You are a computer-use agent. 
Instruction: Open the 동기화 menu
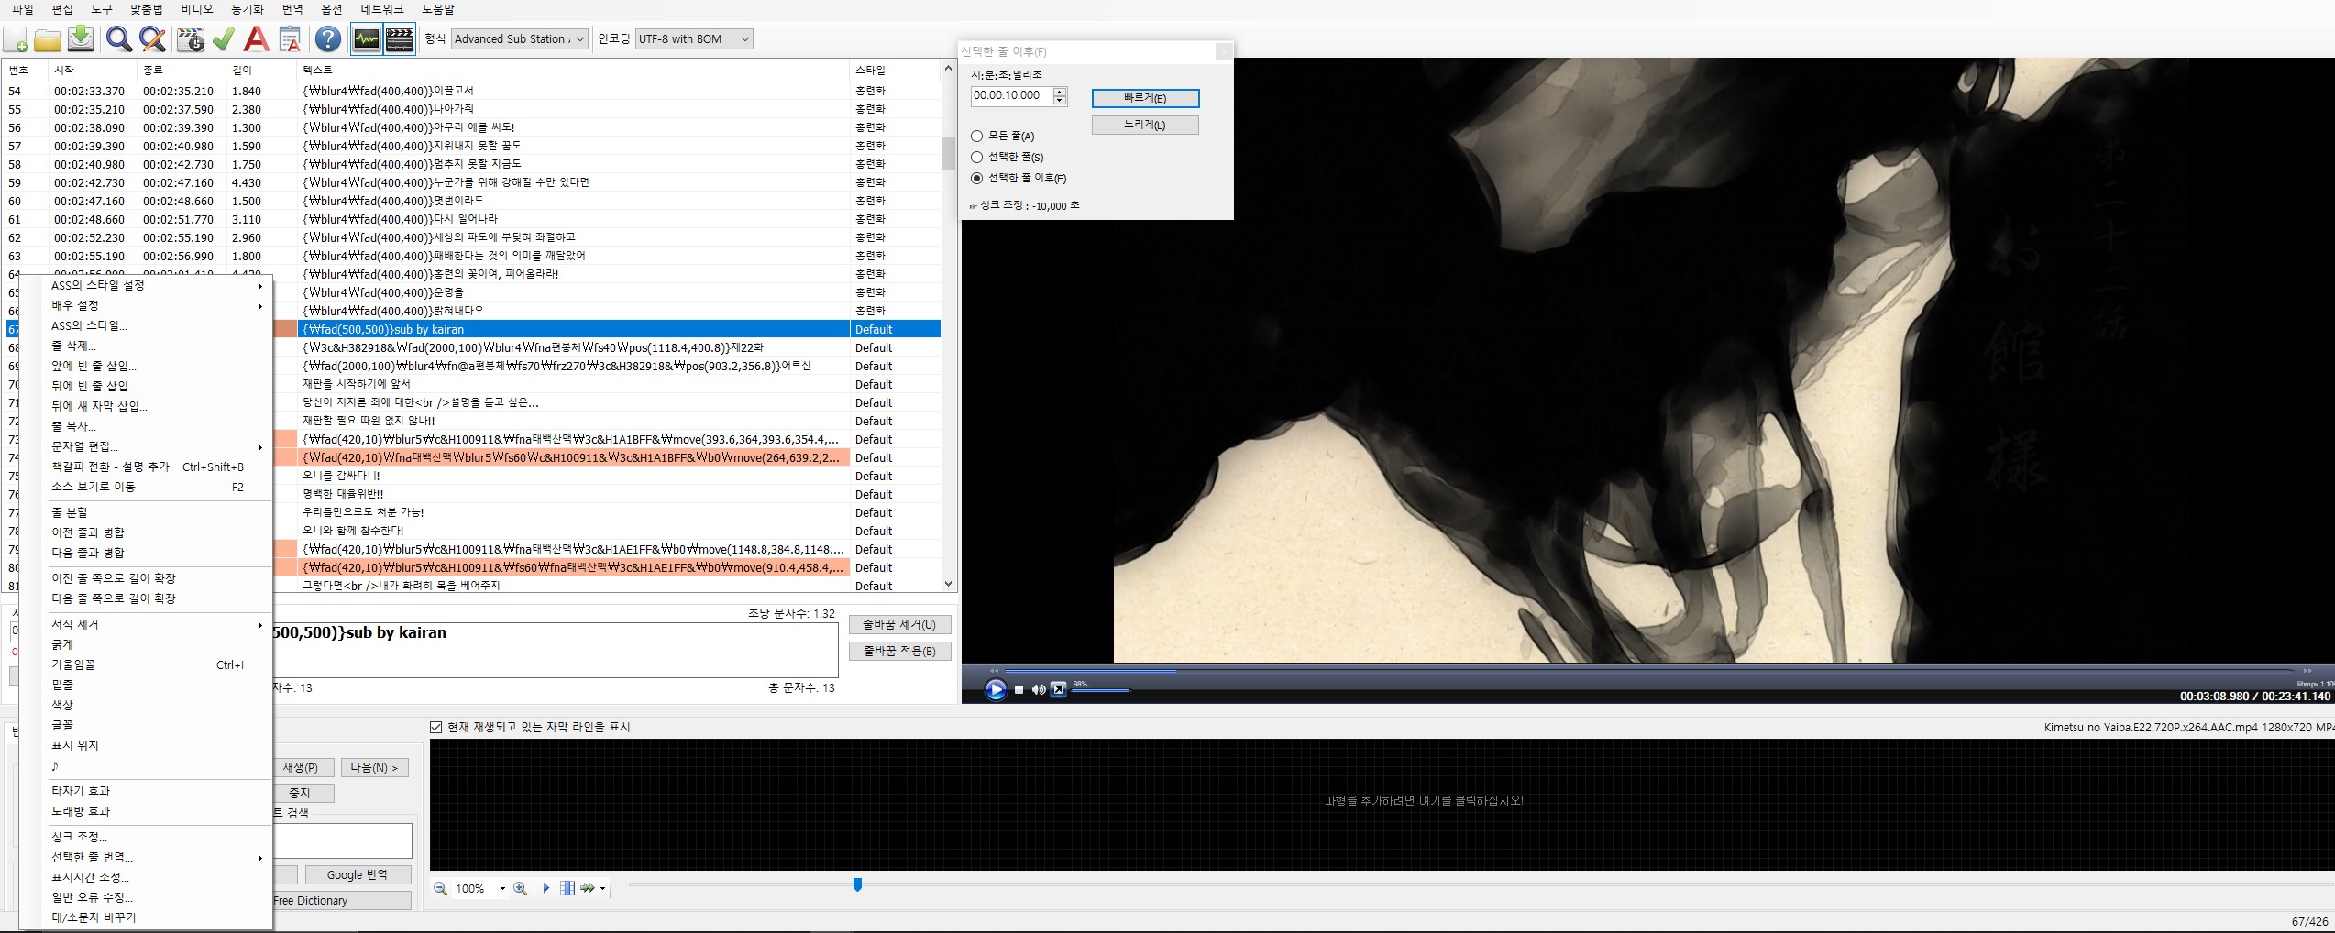(247, 9)
